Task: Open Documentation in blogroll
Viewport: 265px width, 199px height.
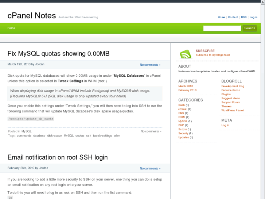Action: [231, 90]
